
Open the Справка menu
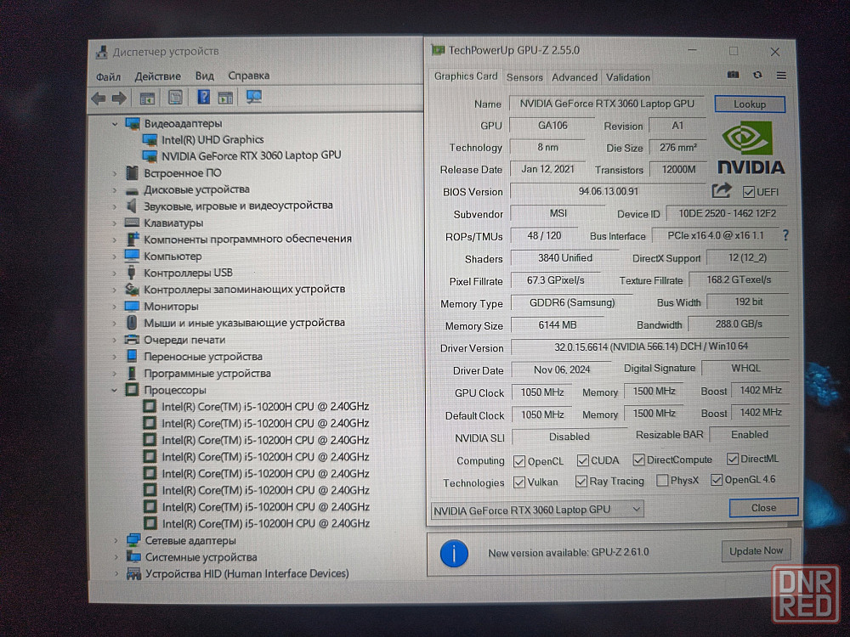(x=249, y=76)
